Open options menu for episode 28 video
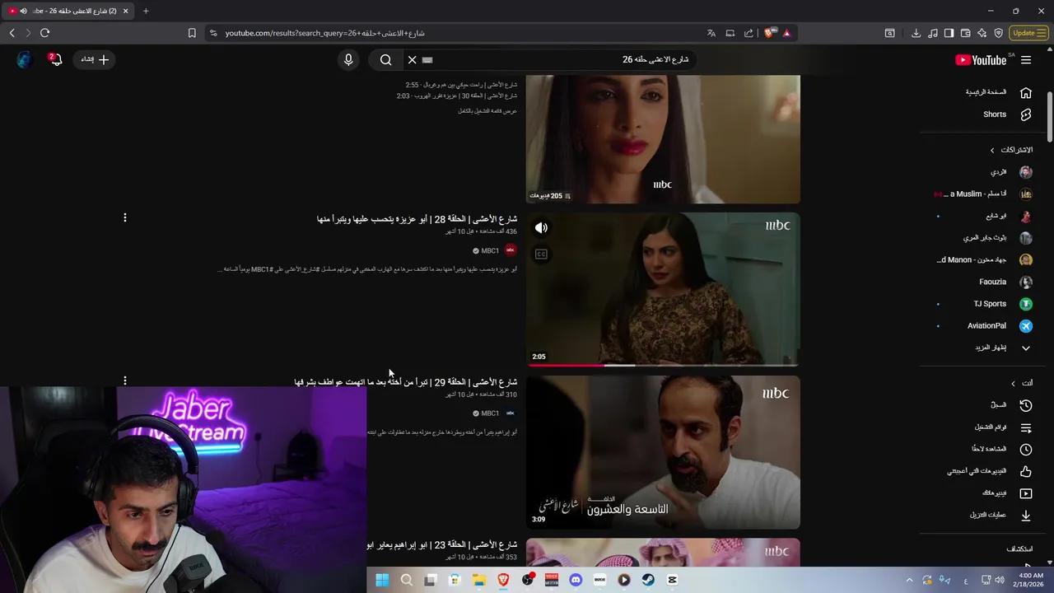 coord(124,217)
